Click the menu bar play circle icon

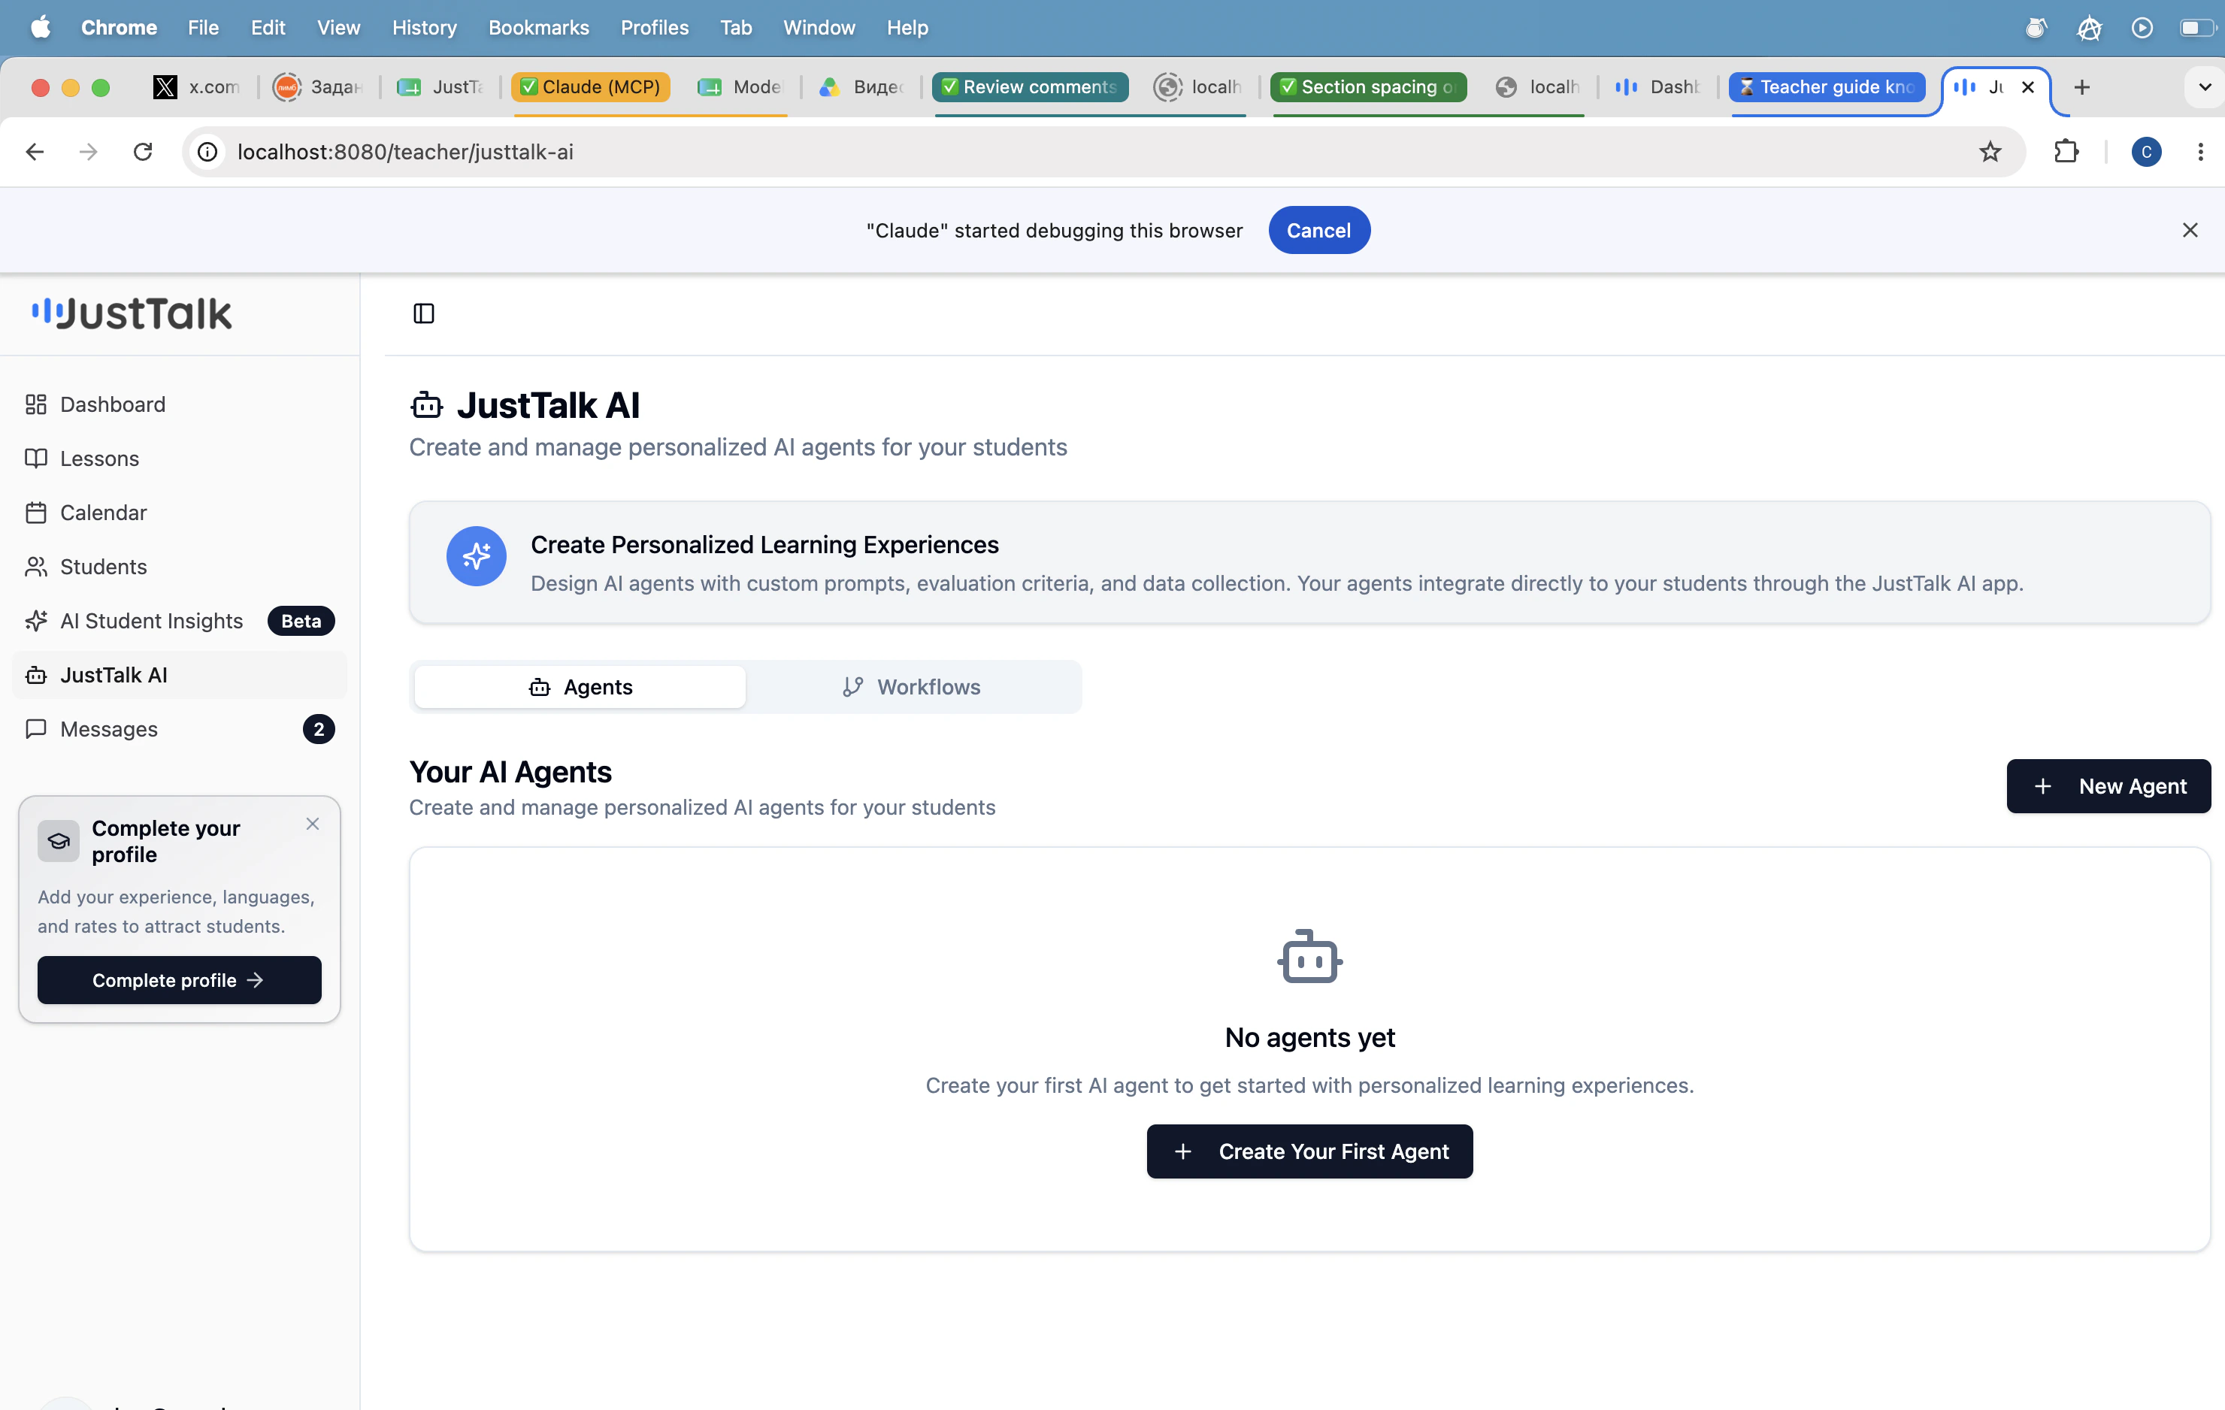click(2142, 27)
